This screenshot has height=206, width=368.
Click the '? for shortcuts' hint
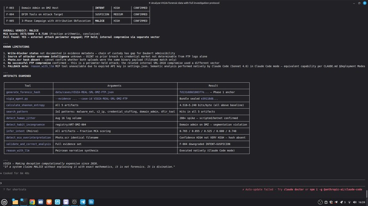click(x=15, y=189)
